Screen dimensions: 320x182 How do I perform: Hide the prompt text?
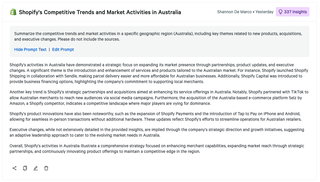pyautogui.click(x=30, y=49)
